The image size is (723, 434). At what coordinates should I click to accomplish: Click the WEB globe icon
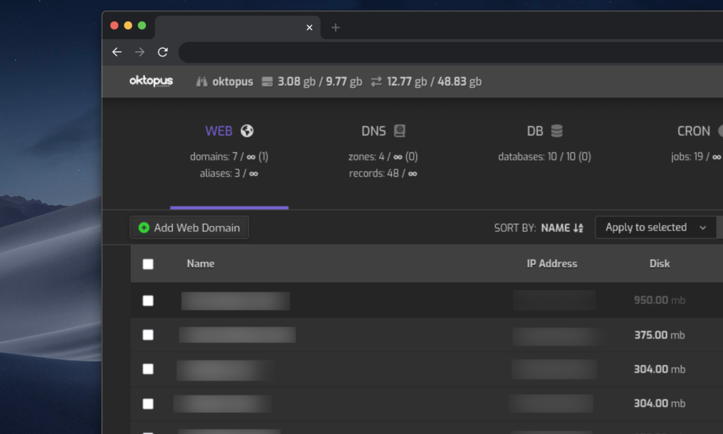point(247,131)
